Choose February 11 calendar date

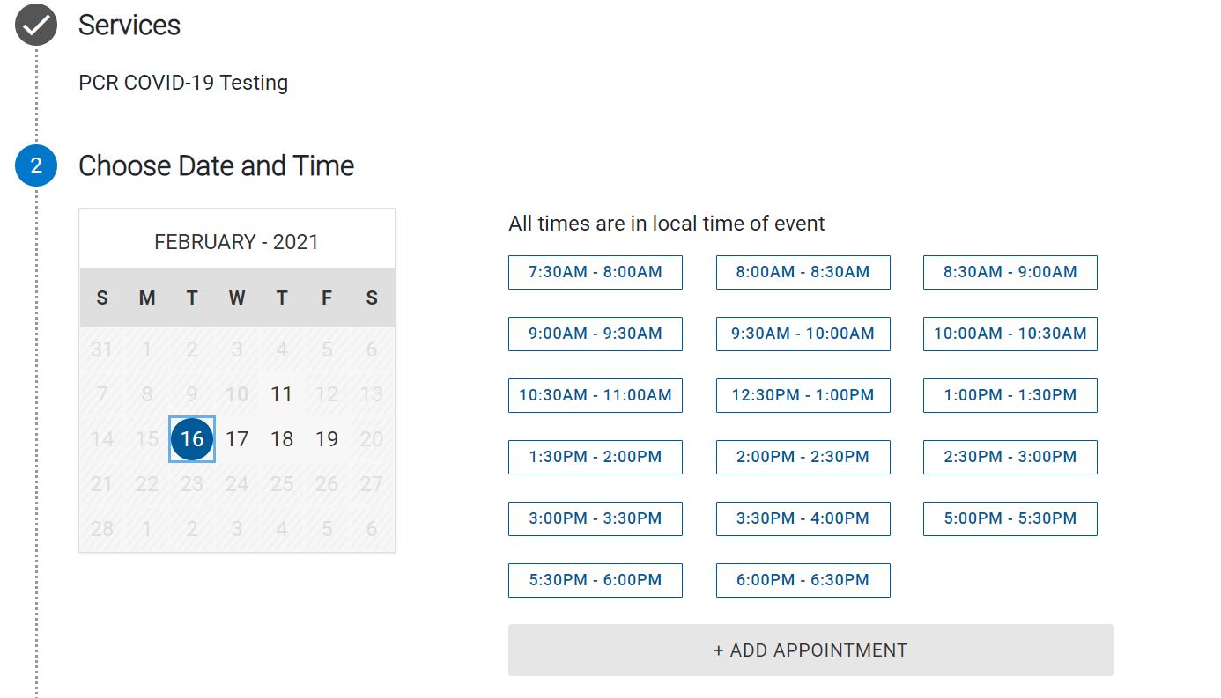click(x=282, y=394)
